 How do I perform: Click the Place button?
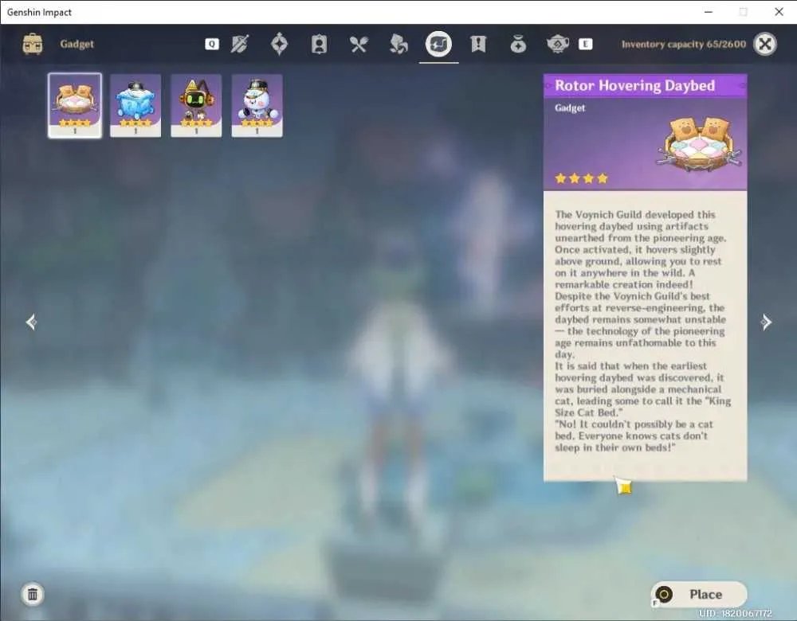pyautogui.click(x=699, y=594)
